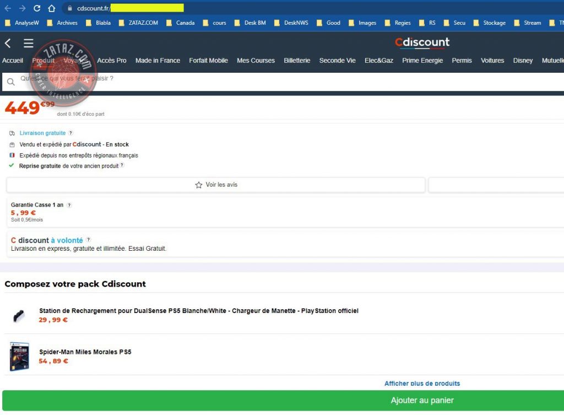Reload the page with the refresh icon
The width and height of the screenshot is (564, 415).
tap(37, 8)
